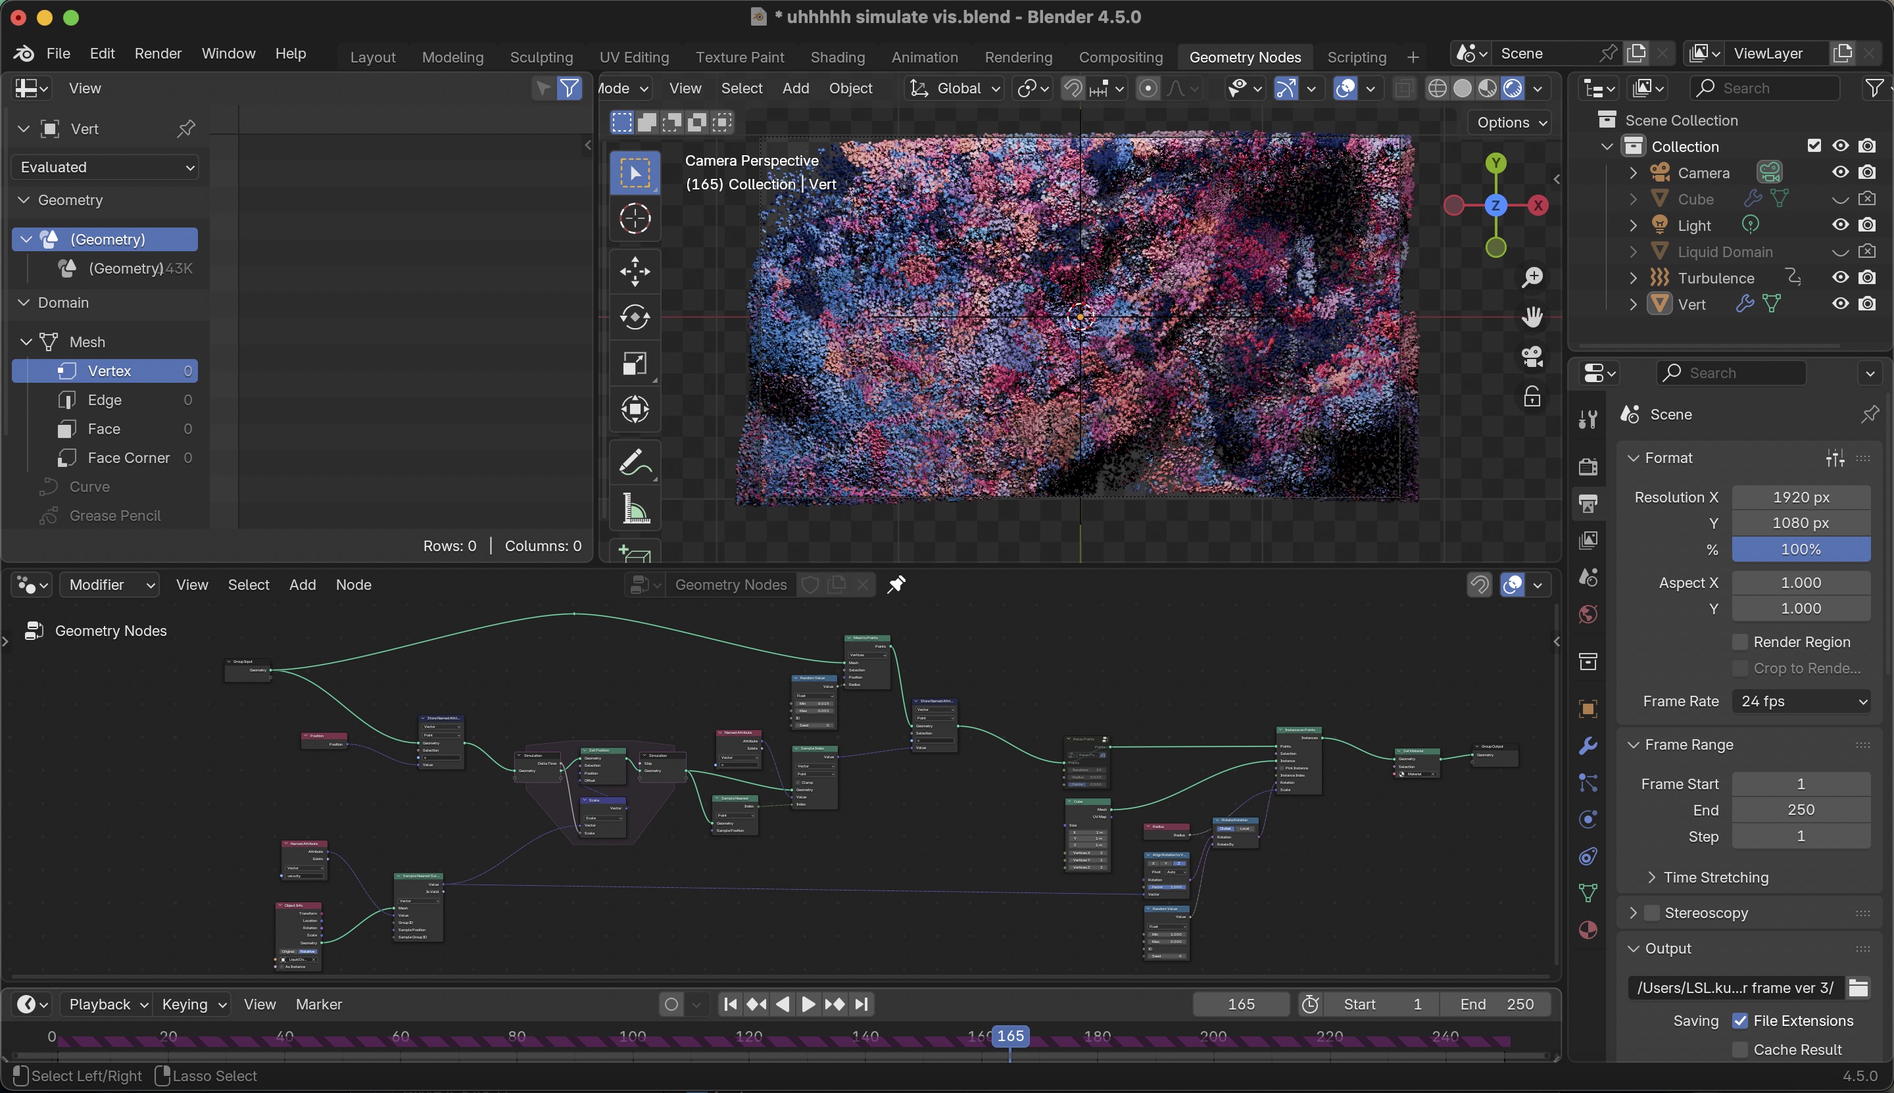Switch viewport to rendered shading mode

tap(1513, 89)
